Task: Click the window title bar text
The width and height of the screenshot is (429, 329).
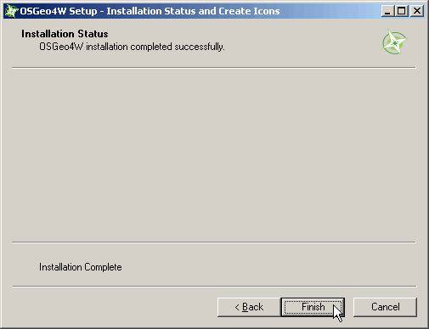Action: click(150, 11)
